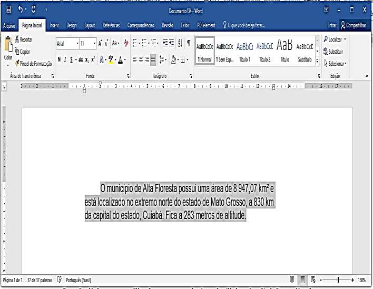Image resolution: width=373 pixels, height=289 pixels.
Task: Click the 'O que você deseja fazer' search box
Action: (244, 25)
